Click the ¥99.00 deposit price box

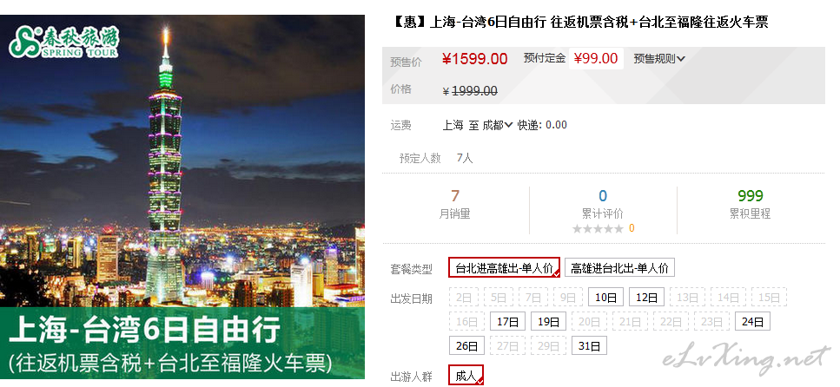pyautogui.click(x=596, y=58)
